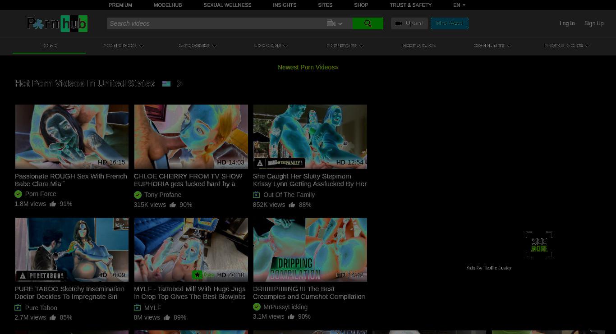Click the channel icon beside MYLF

coord(137,308)
